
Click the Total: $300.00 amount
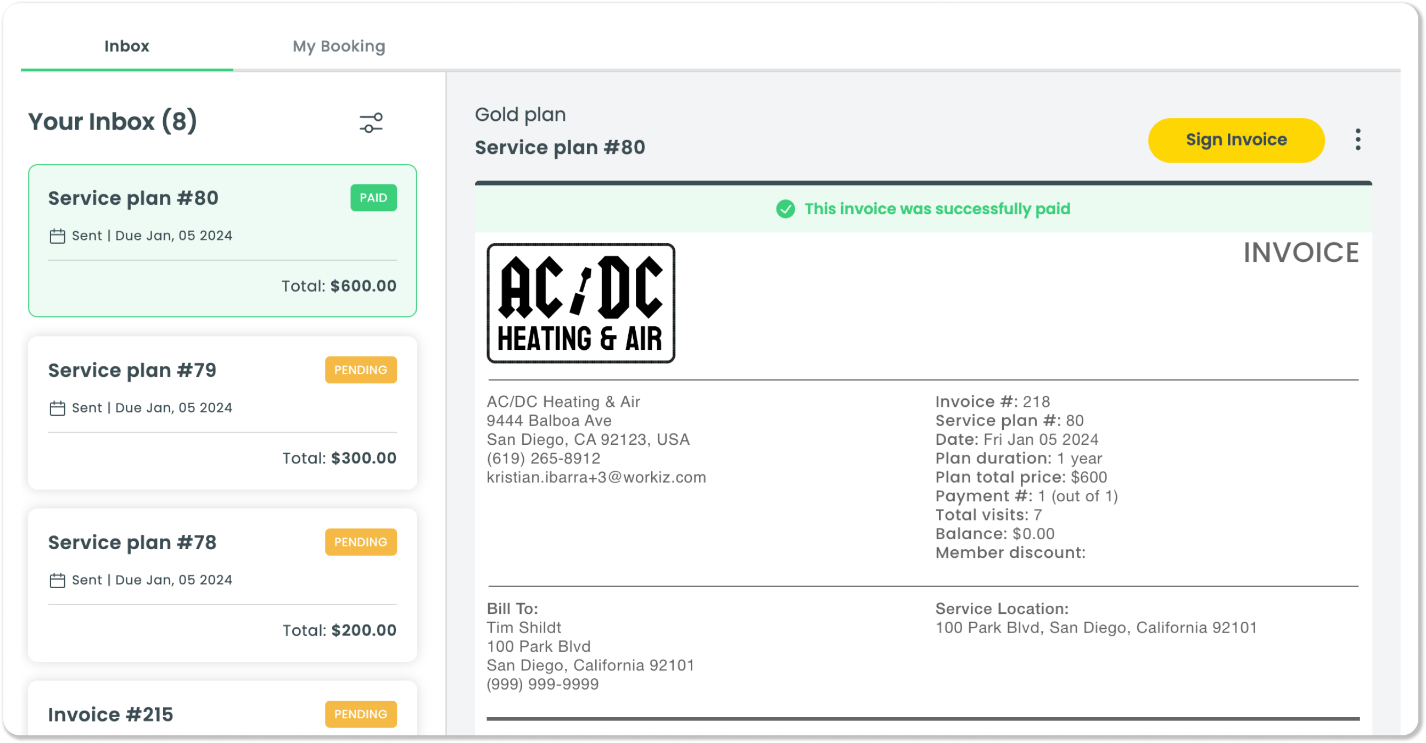pos(339,459)
